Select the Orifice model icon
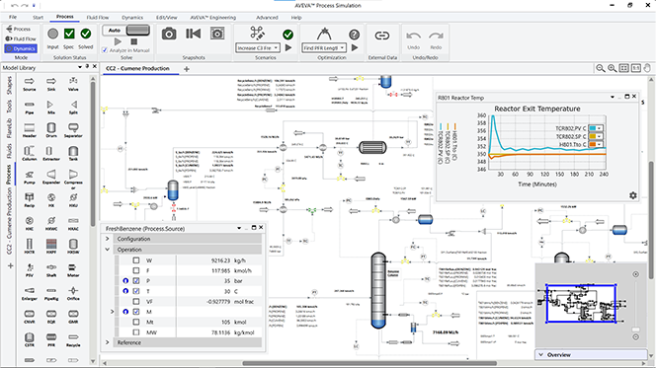Screen dimensions: 656x368 tap(73, 293)
